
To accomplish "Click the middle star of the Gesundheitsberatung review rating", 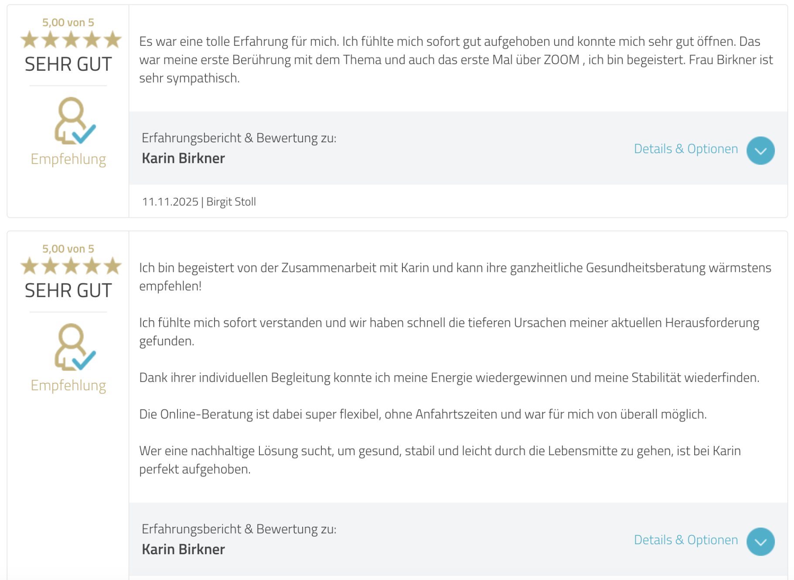I will click(71, 266).
